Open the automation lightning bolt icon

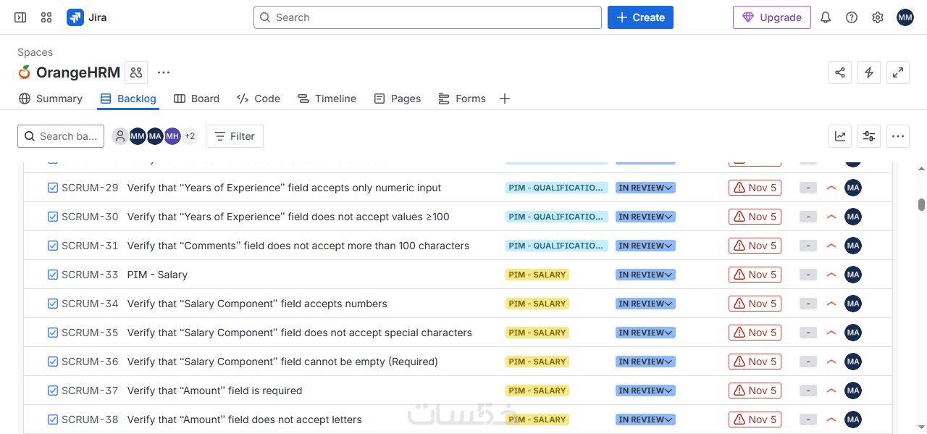pyautogui.click(x=869, y=72)
